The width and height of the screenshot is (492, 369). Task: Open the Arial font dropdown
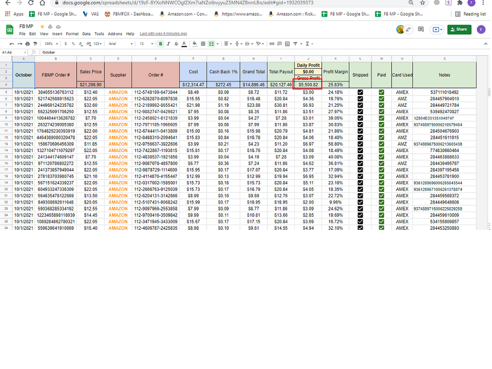click(x=121, y=44)
